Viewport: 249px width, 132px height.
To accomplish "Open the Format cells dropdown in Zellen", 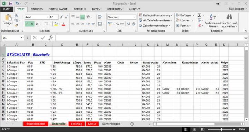I will pyautogui.click(x=183, y=25).
